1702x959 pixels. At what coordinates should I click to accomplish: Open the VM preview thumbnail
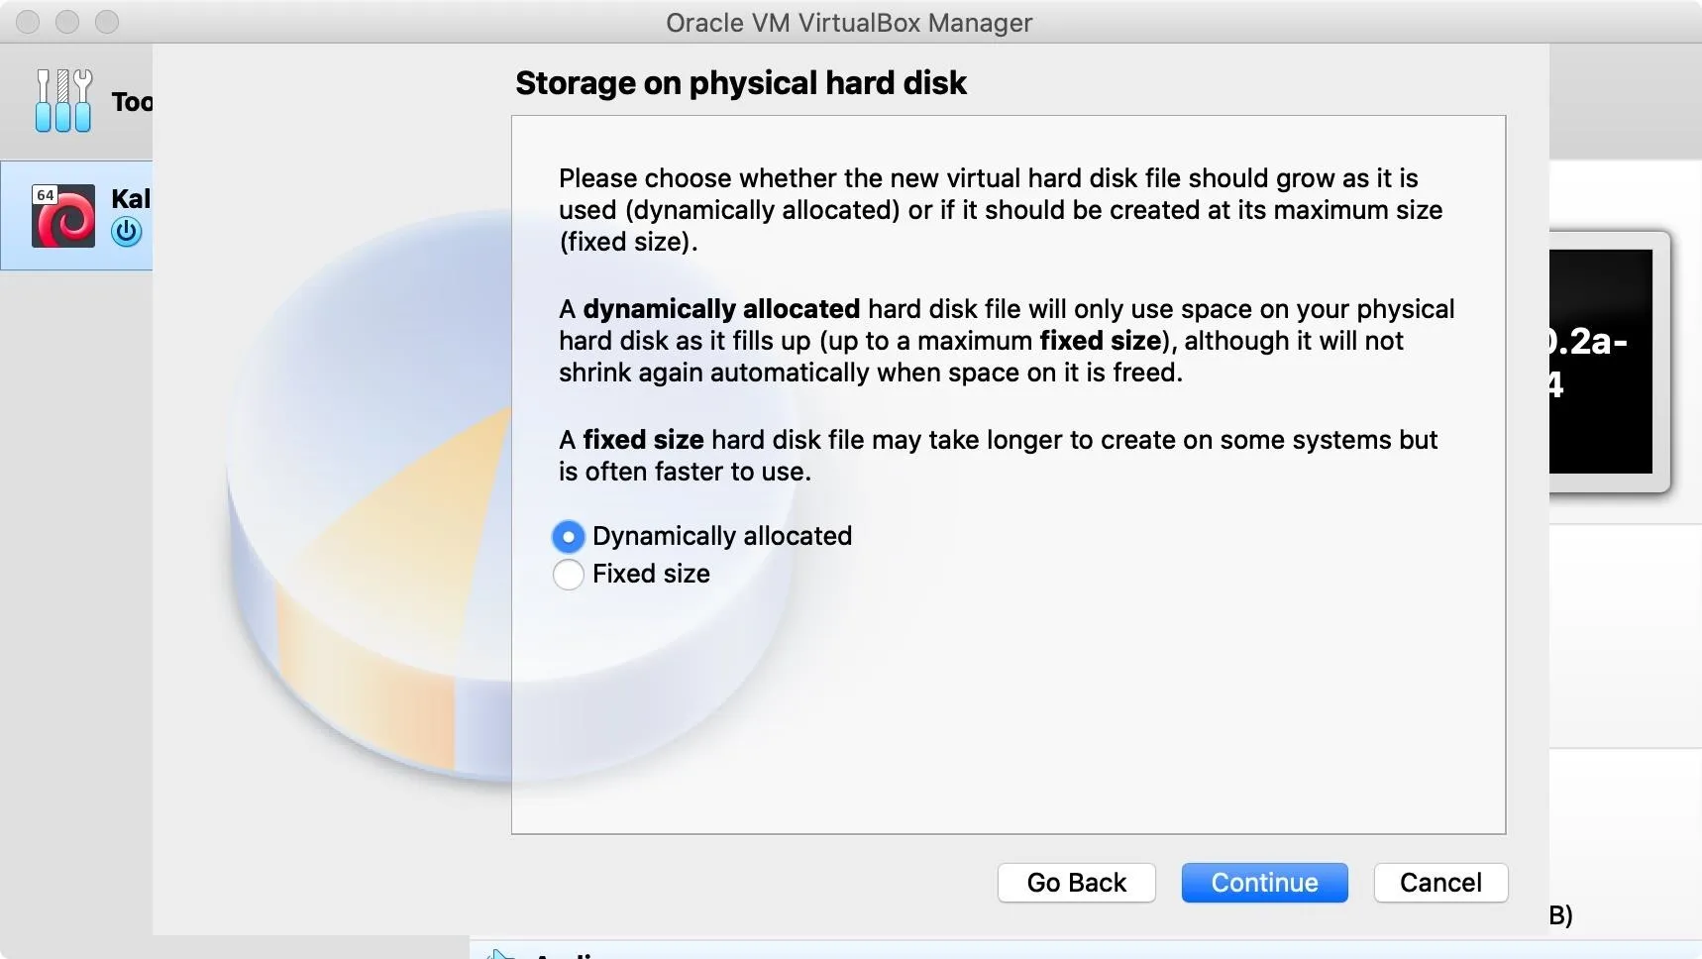point(1609,362)
